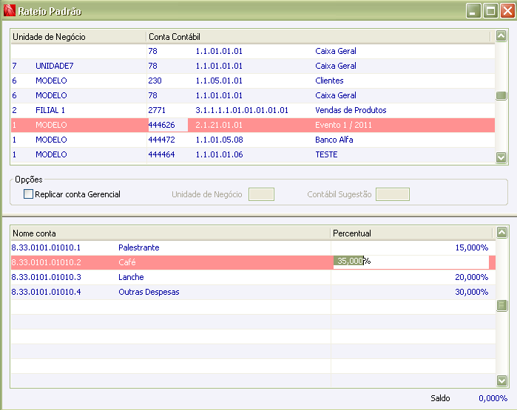
Task: Click the Contábil Sugestão input box
Action: coord(393,194)
